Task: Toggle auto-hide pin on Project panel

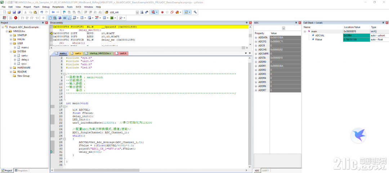Action: click(x=43, y=23)
